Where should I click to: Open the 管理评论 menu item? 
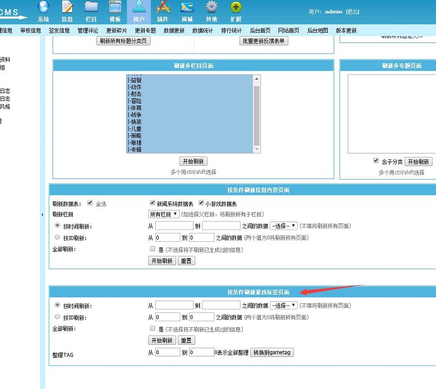tap(88, 31)
